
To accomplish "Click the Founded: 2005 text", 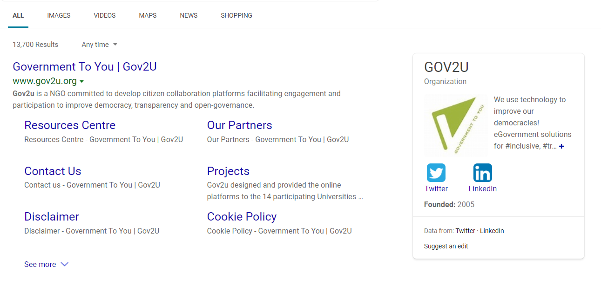I will click(449, 204).
